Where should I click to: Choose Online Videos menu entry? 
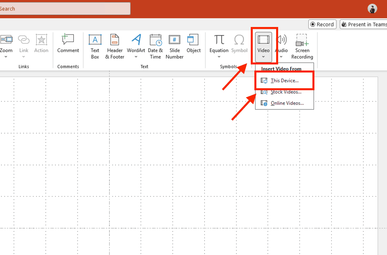(284, 103)
